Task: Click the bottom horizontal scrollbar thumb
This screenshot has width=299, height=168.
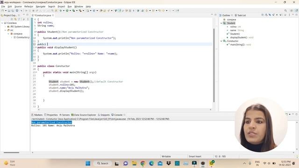Action: [x=11, y=153]
